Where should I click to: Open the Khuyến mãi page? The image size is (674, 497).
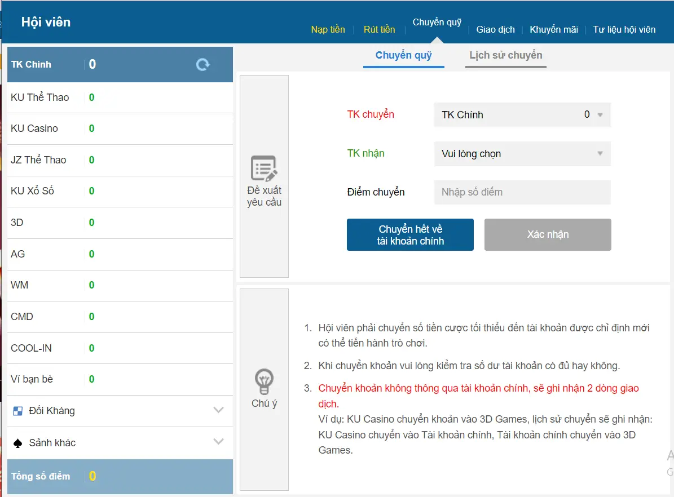[x=553, y=29]
